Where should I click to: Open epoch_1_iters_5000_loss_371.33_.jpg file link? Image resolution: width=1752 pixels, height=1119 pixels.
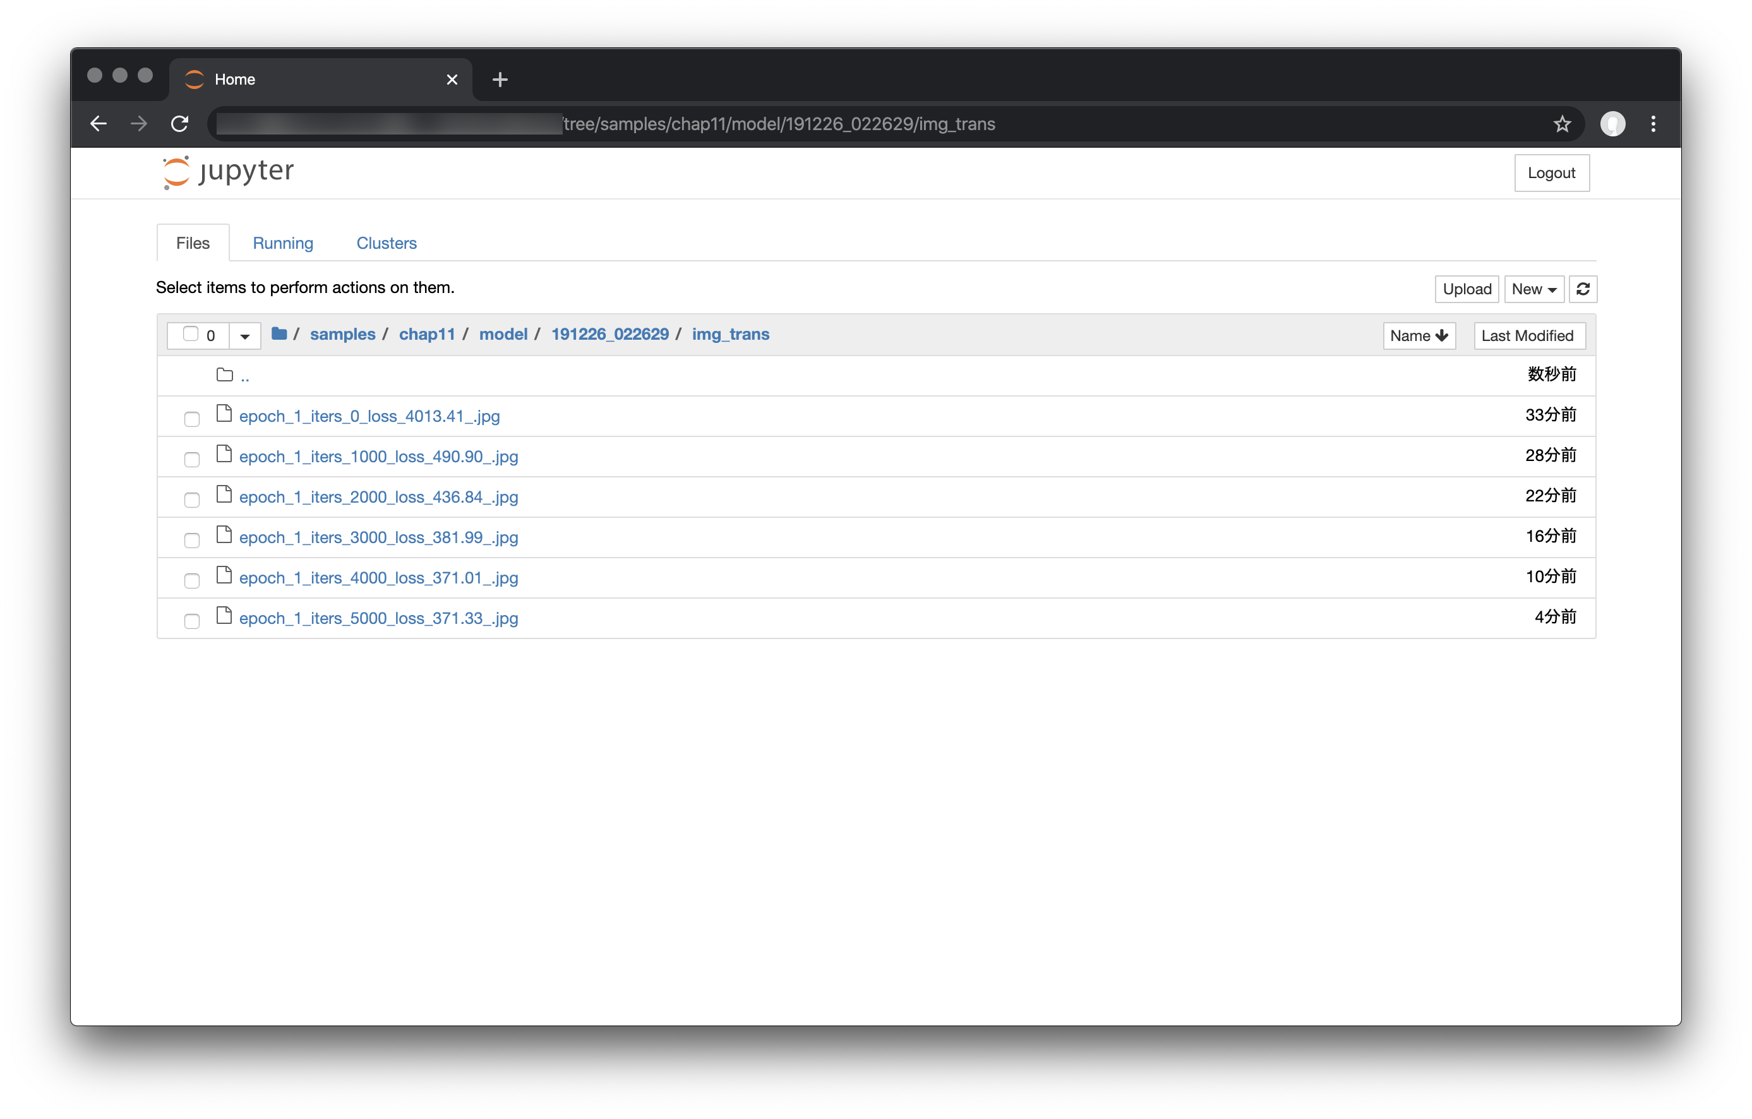[378, 618]
